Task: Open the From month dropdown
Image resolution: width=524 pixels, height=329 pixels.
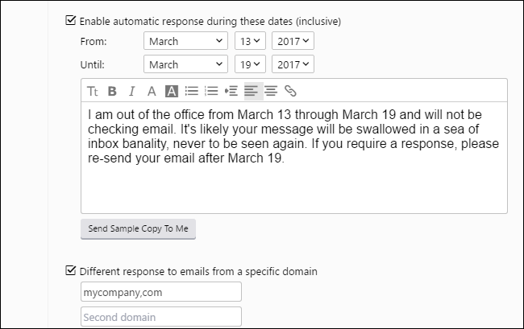Action: tap(186, 41)
